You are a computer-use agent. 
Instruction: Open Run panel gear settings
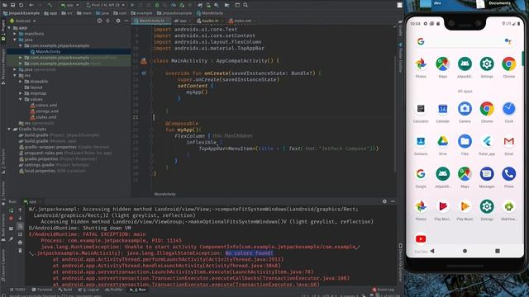tap(384, 201)
